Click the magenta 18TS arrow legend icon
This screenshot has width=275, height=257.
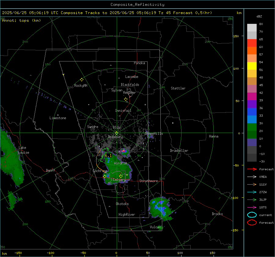tap(252, 207)
